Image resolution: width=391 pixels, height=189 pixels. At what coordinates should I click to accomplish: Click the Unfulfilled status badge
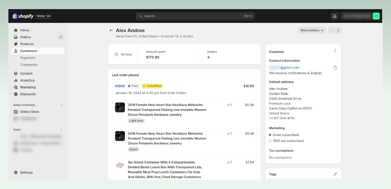click(x=152, y=86)
